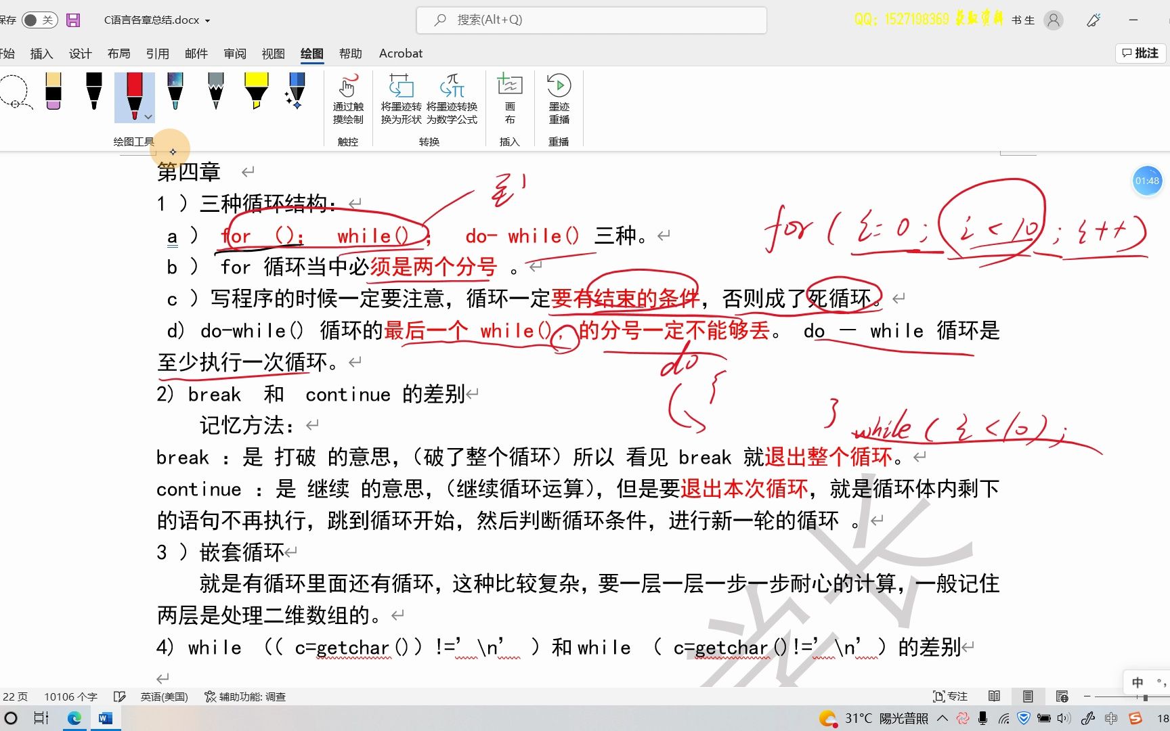Open the red pen's options dropdown
This screenshot has height=731, width=1170.
[148, 116]
